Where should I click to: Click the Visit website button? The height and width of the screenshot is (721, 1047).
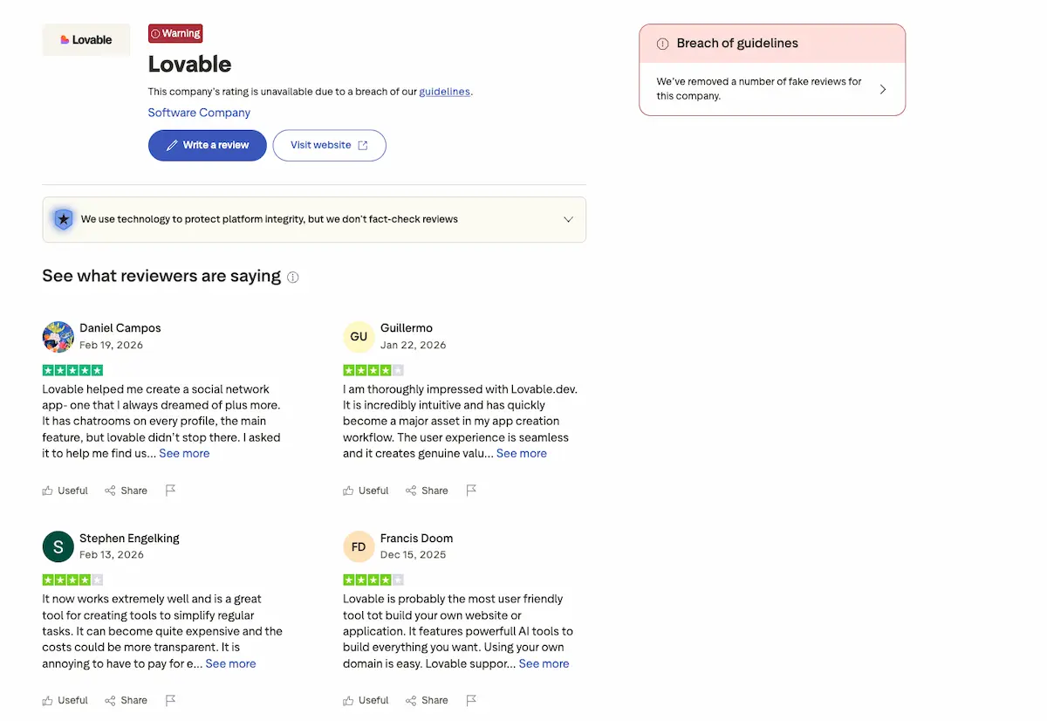tap(329, 145)
